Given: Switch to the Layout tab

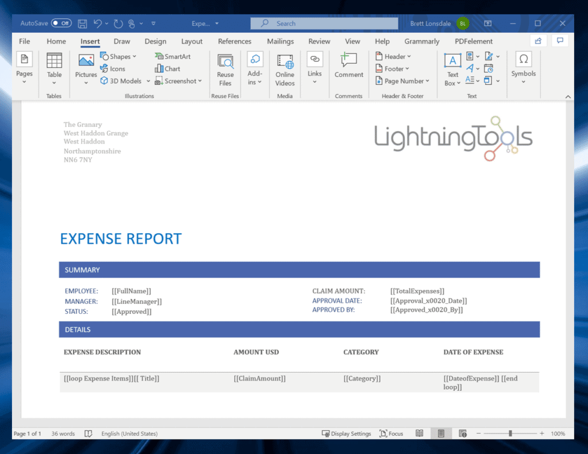Looking at the screenshot, I should pyautogui.click(x=192, y=41).
